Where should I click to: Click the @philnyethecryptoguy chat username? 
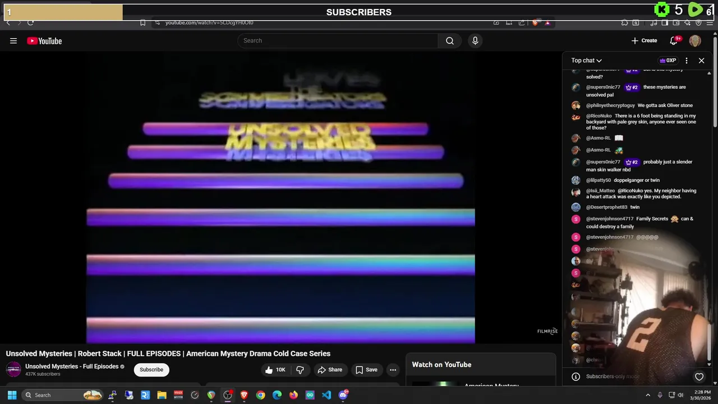click(x=610, y=105)
